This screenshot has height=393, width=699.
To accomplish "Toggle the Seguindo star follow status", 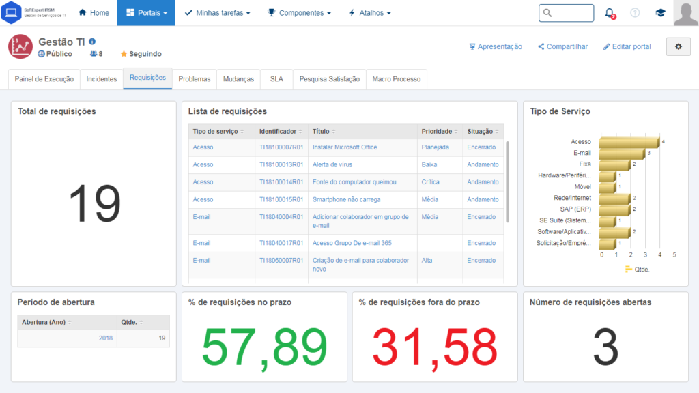I will click(141, 54).
